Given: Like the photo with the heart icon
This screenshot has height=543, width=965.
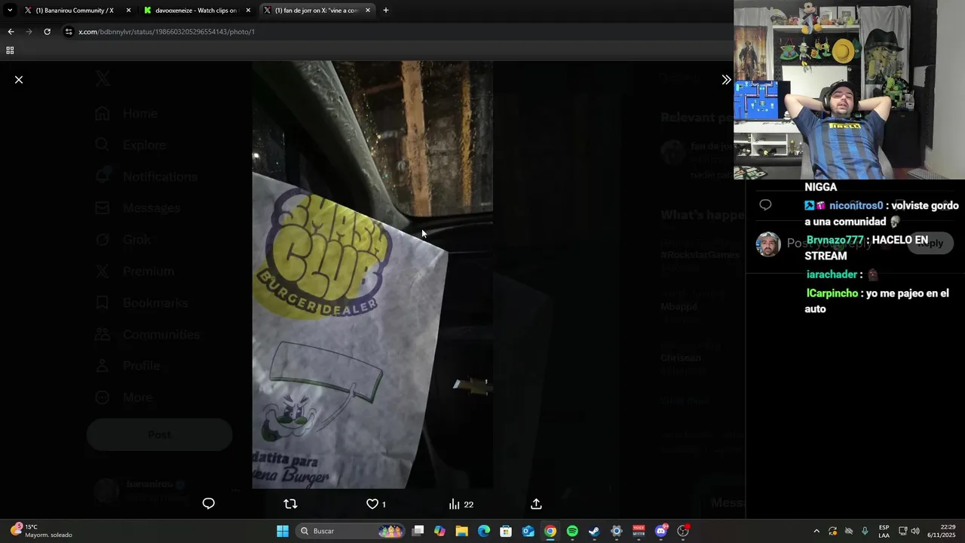Looking at the screenshot, I should (372, 504).
